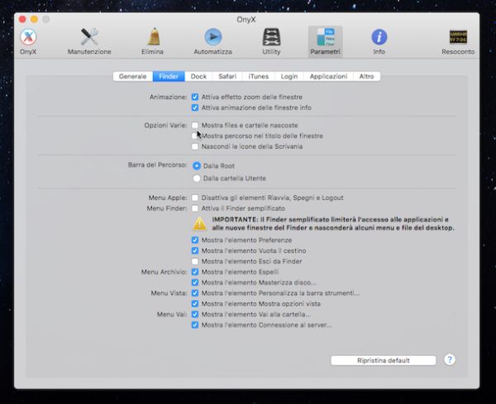This screenshot has height=404, width=496.
Task: Click the OnyX window title
Action: pos(246,20)
